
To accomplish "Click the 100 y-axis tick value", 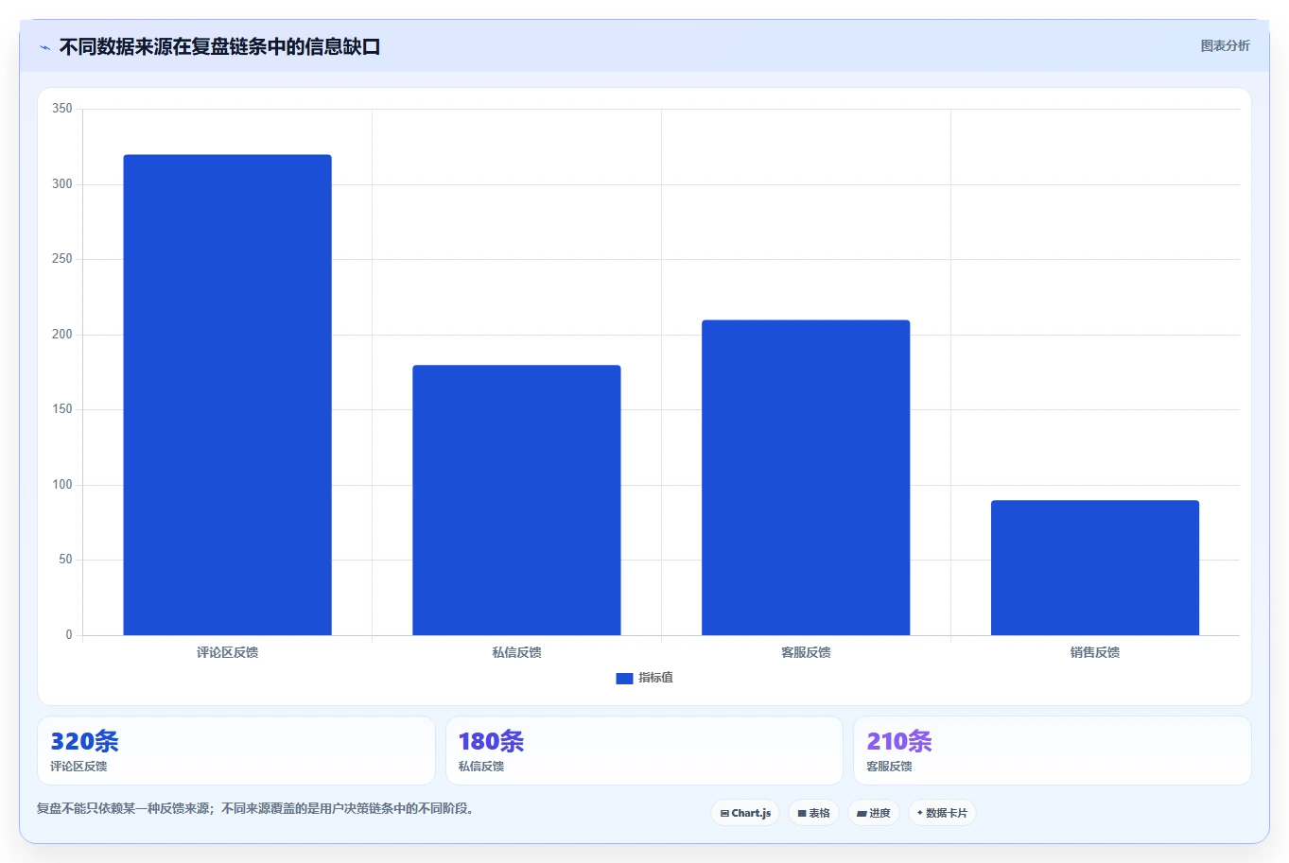I will coord(62,485).
